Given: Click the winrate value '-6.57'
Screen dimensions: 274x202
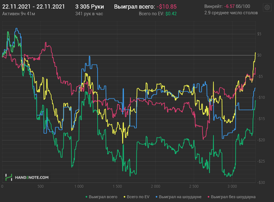Looking at the screenshot, I should click(x=229, y=7).
